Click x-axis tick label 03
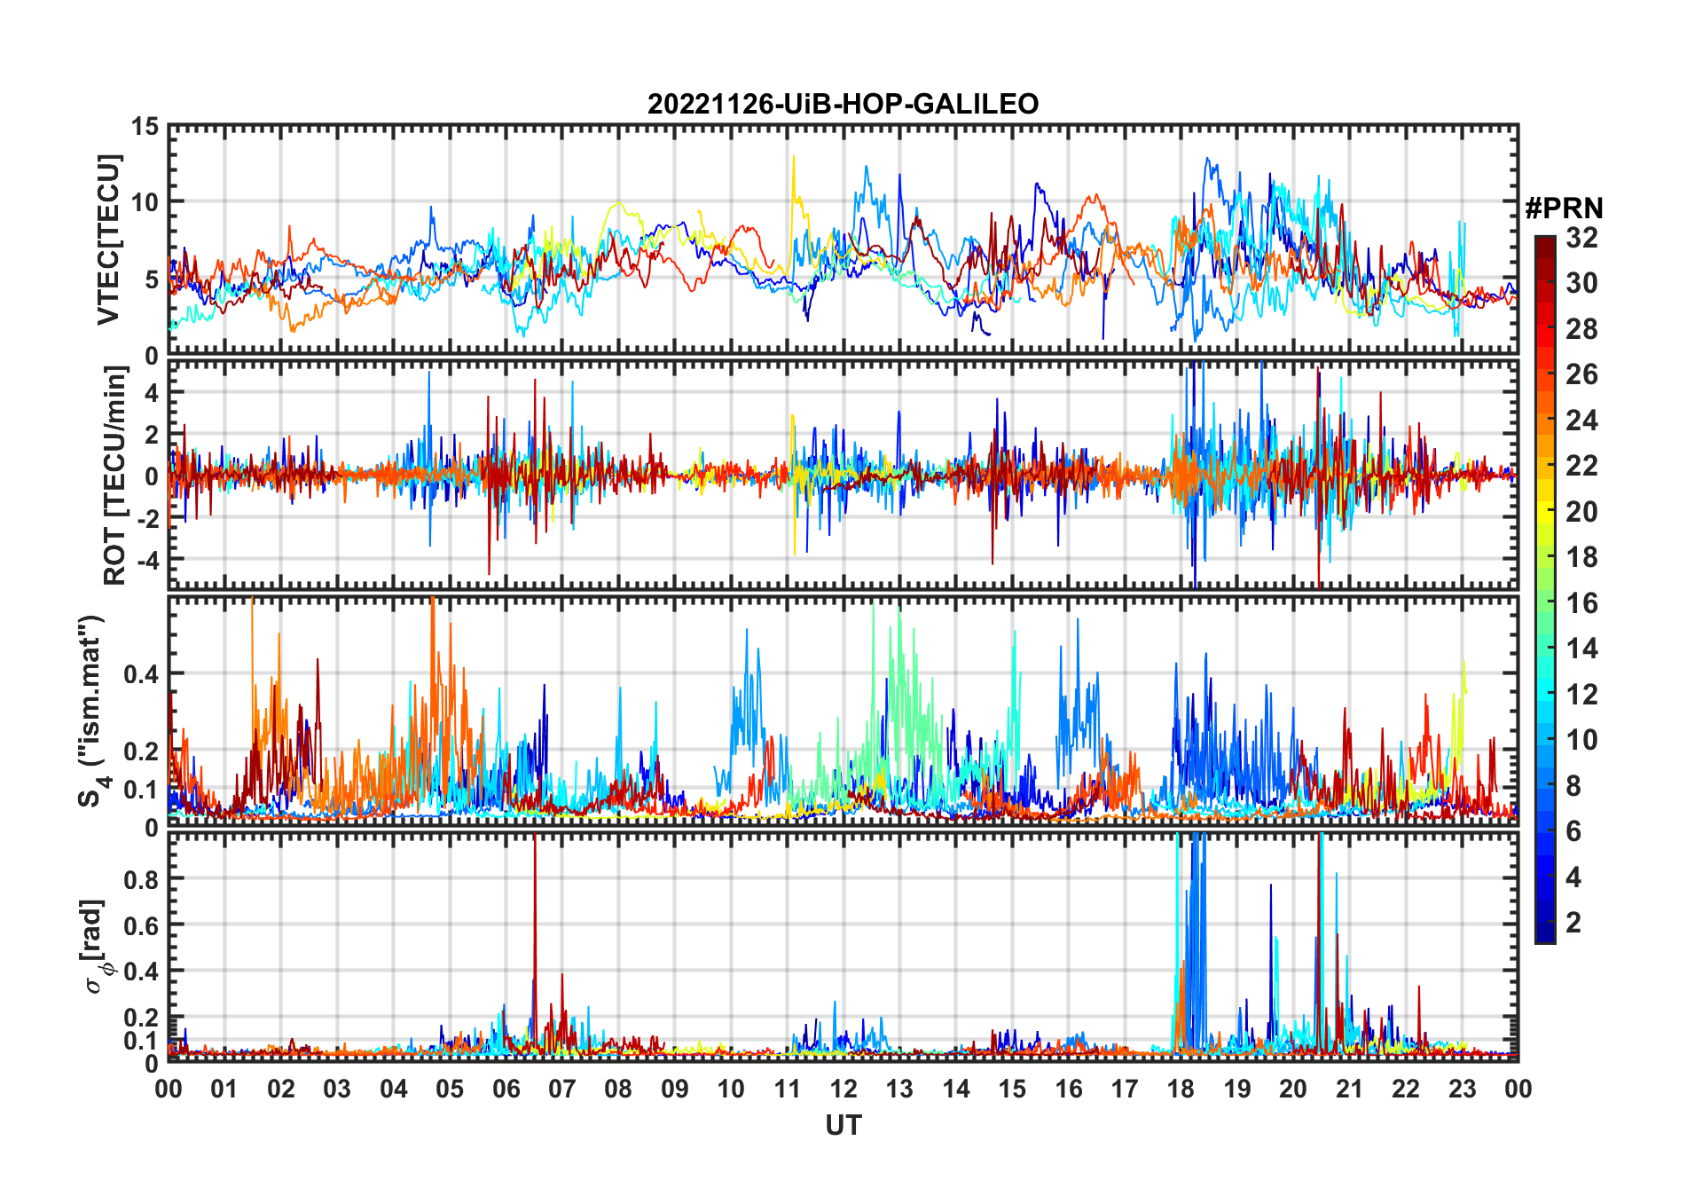Viewport: 1687px width, 1180px height. point(337,1089)
